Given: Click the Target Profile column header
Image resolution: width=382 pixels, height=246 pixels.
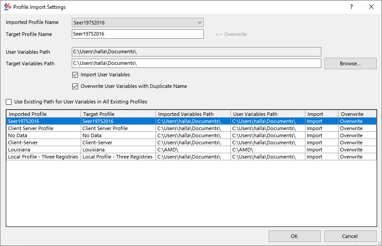Looking at the screenshot, I should coord(118,114).
